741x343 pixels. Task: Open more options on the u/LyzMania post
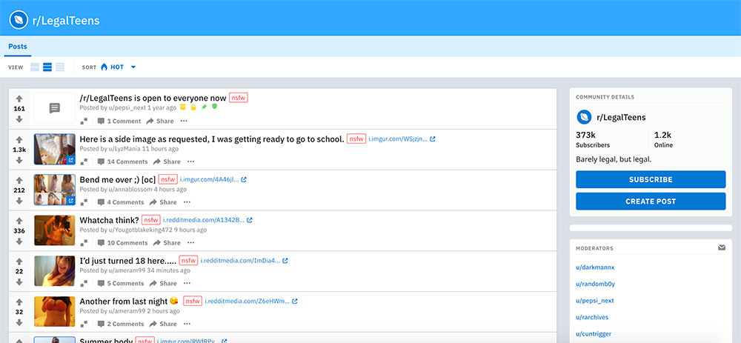tap(190, 161)
